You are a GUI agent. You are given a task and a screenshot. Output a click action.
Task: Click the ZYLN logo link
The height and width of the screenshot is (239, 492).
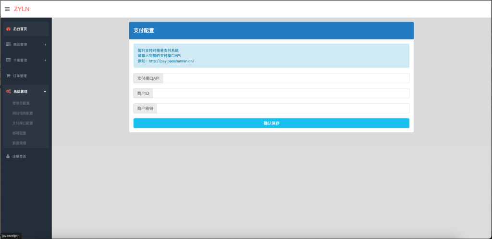pos(22,9)
